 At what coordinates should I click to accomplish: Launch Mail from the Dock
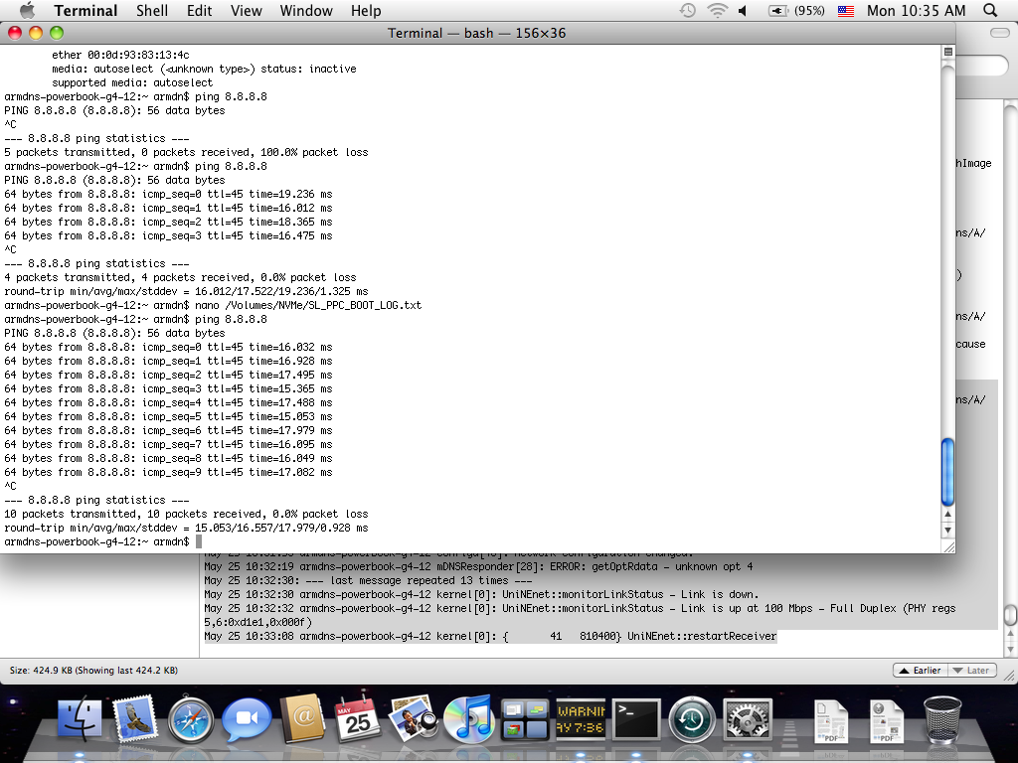[x=135, y=720]
